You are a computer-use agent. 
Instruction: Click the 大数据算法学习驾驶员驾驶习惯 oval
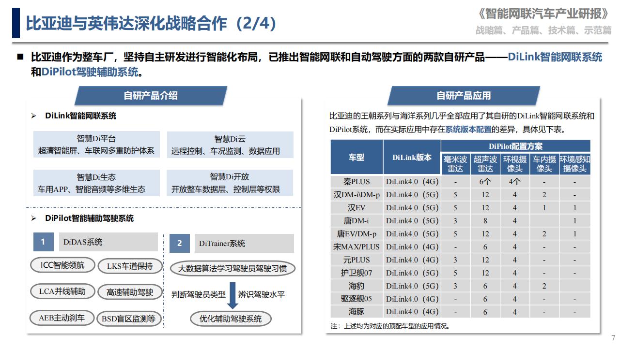click(232, 268)
